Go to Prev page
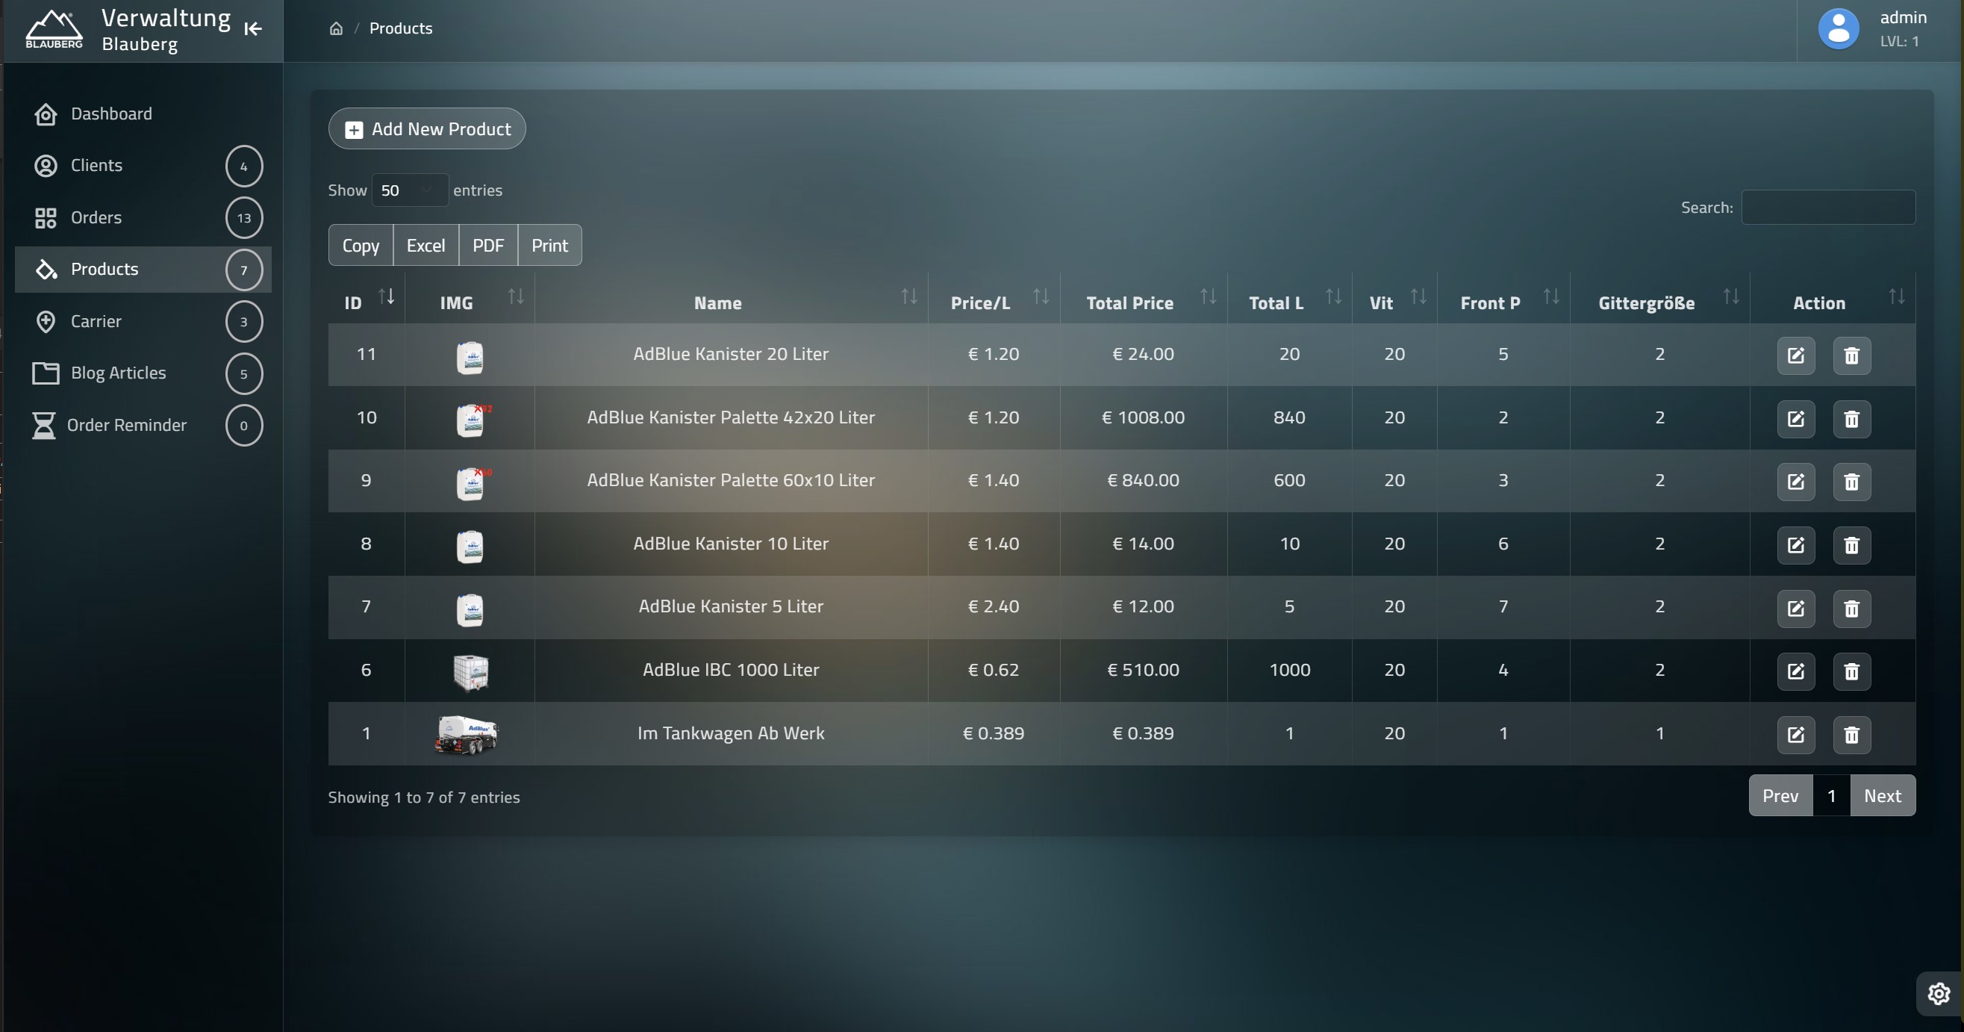 pos(1780,795)
